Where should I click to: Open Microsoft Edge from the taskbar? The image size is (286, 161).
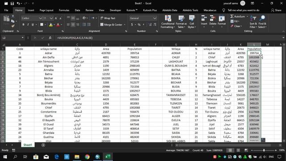pyautogui.click(x=57, y=157)
